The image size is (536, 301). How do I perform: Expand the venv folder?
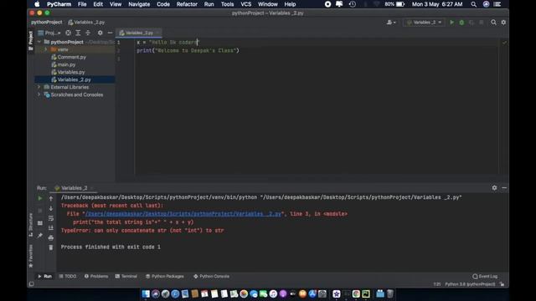(x=45, y=49)
